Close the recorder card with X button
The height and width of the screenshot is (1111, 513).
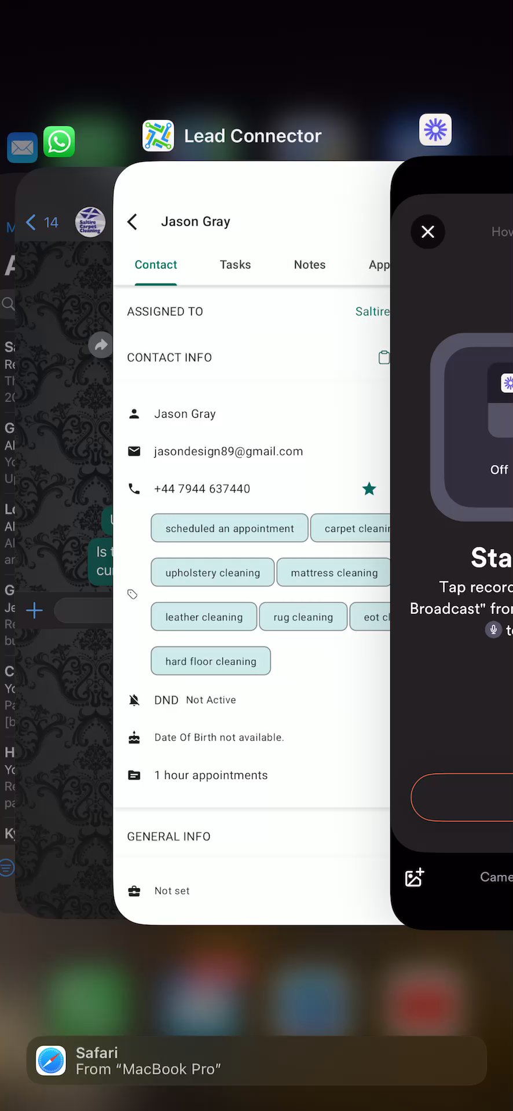pyautogui.click(x=428, y=232)
